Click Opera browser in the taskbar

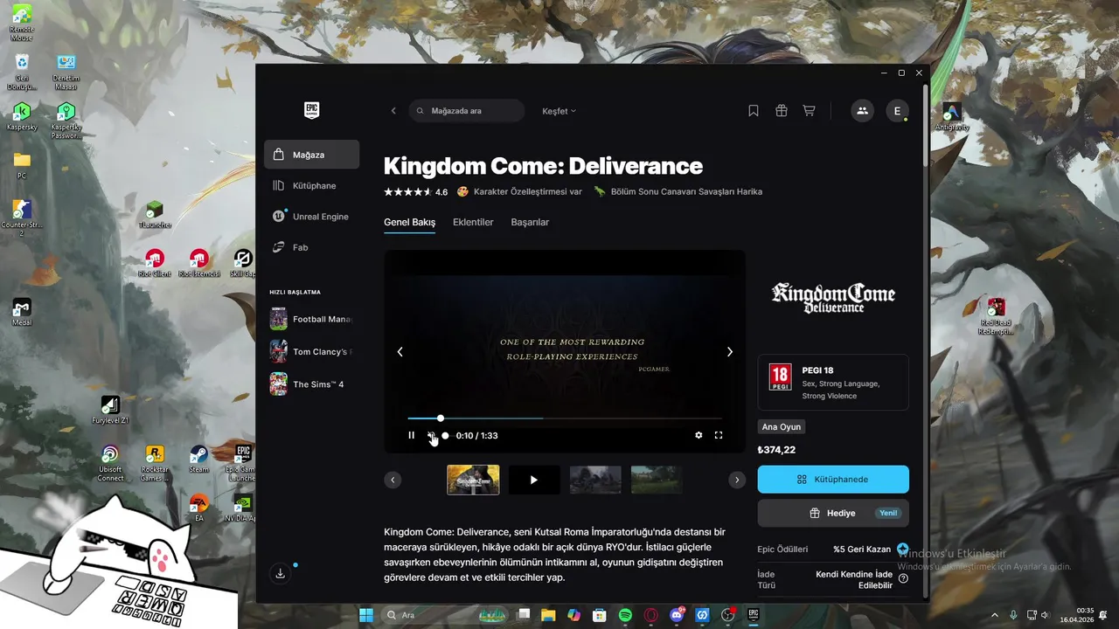[x=650, y=615]
